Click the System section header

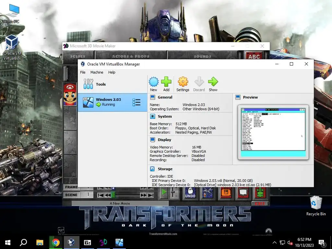point(165,116)
